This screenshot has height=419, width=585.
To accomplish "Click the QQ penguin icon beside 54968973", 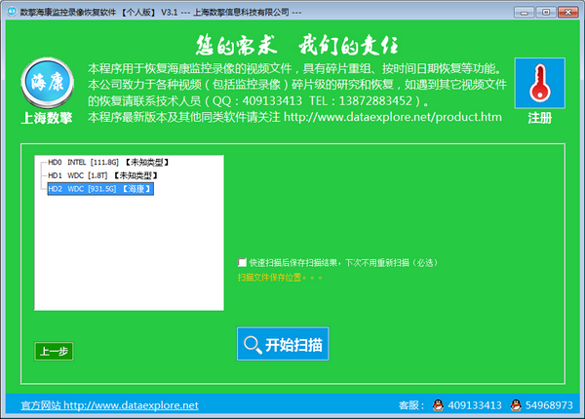I will (516, 404).
